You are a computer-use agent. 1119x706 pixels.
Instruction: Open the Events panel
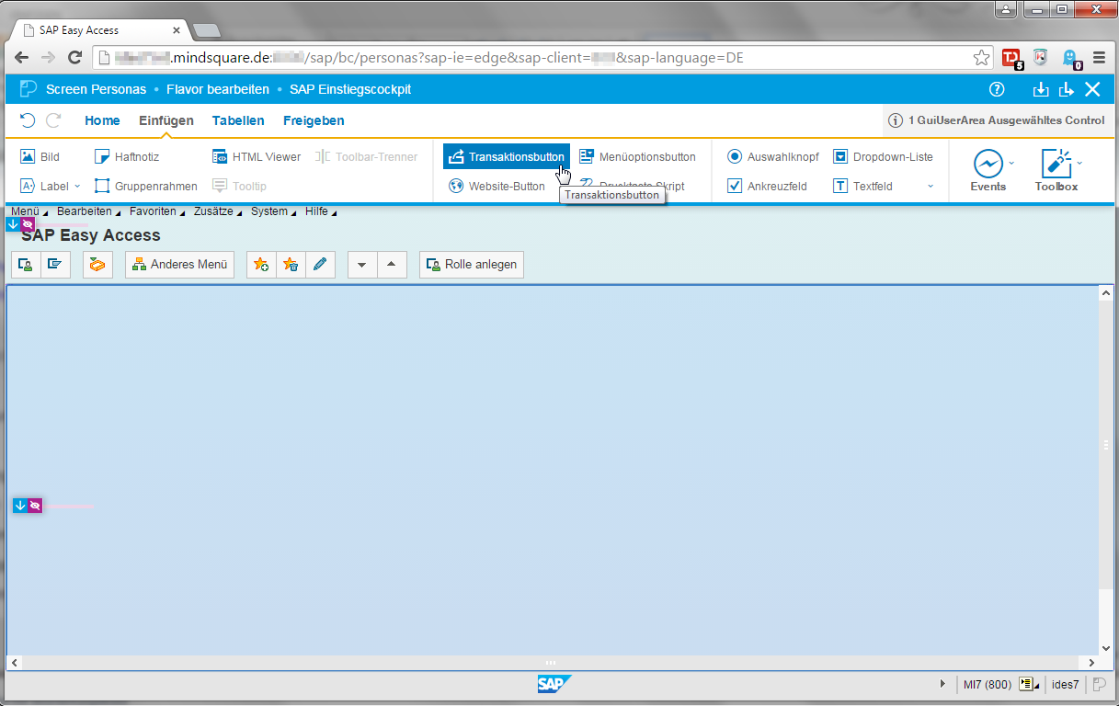click(988, 171)
